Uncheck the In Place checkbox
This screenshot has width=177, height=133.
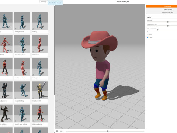(147, 37)
